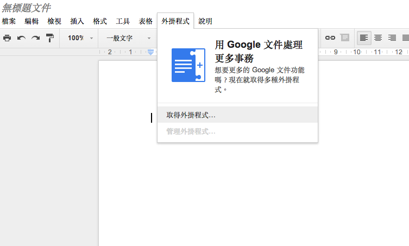Click the print icon in toolbar

pos(7,38)
